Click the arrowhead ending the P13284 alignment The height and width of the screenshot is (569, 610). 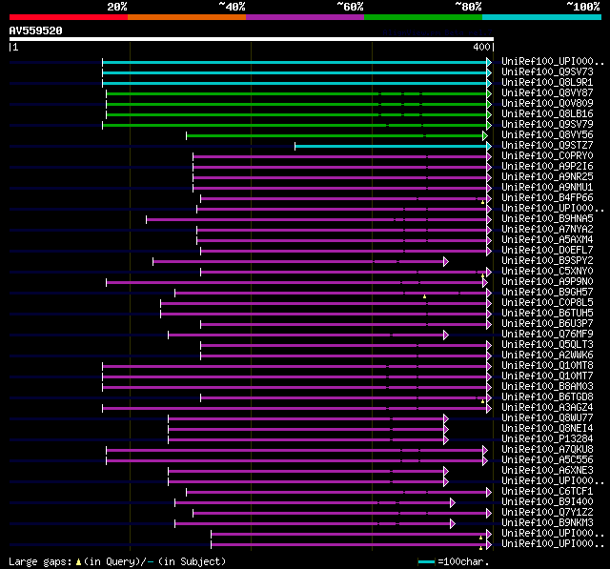click(446, 440)
